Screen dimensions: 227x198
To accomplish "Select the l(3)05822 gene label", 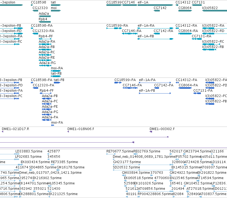I will pyautogui.click(x=210, y=8).
